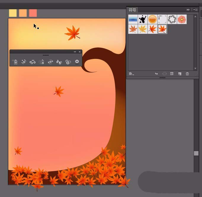Click the small leaf near left edge

point(18,150)
